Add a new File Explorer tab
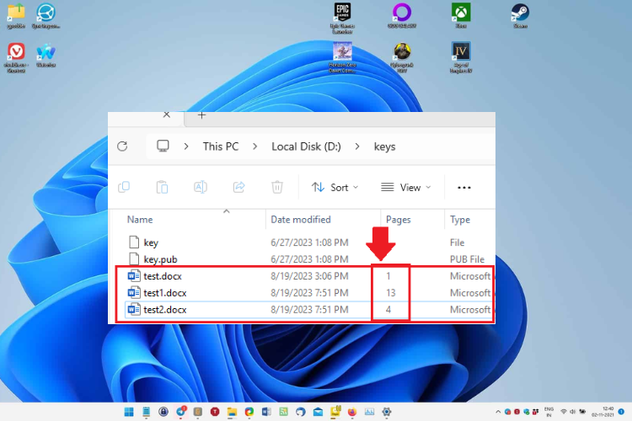Screen dimensions: 632x421 tap(201, 115)
